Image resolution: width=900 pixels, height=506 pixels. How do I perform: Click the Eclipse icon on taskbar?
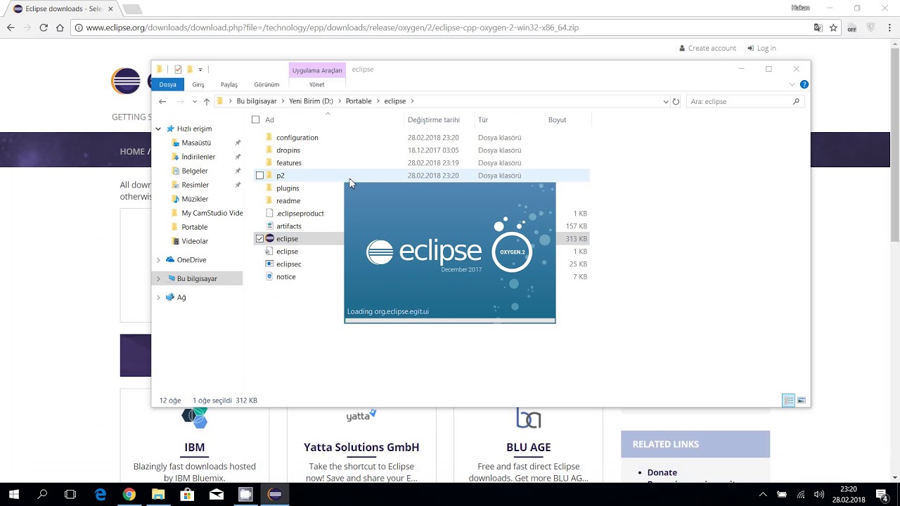click(x=274, y=495)
